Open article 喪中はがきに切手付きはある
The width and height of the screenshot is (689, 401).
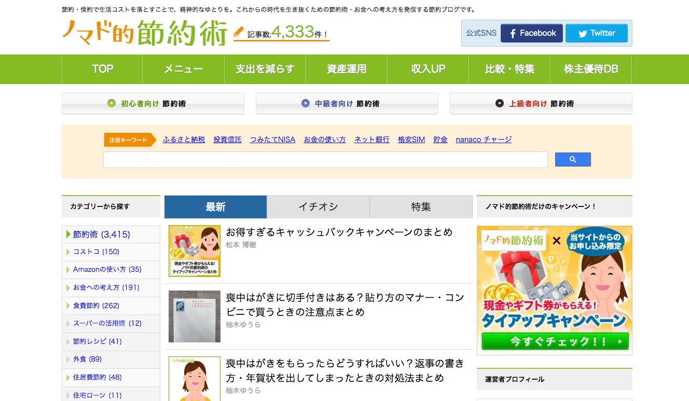coord(345,305)
